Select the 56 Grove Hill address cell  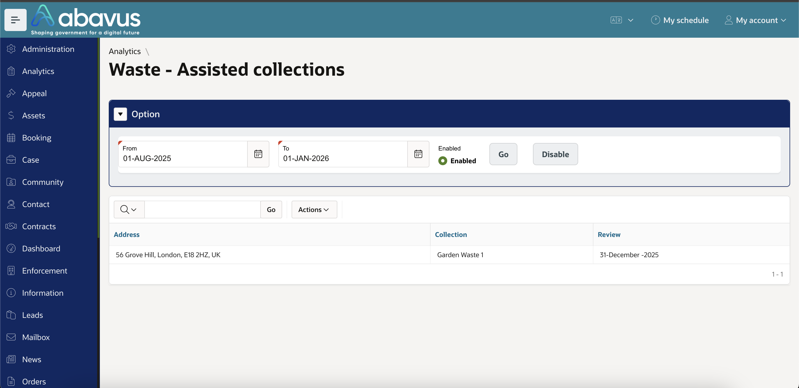270,255
